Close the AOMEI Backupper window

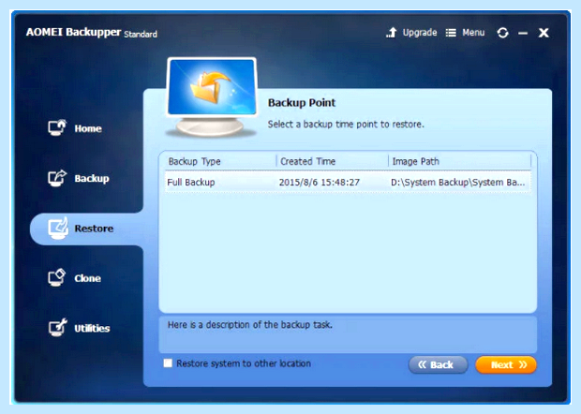[544, 33]
